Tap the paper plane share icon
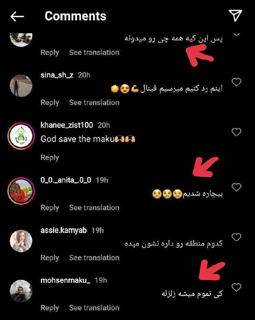Screen dimensions: 255x320 (x=235, y=15)
